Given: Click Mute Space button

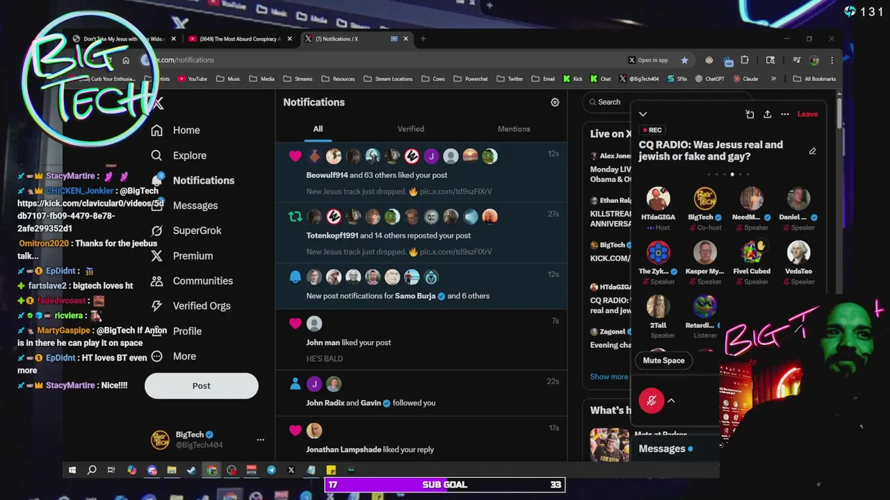Looking at the screenshot, I should point(663,360).
